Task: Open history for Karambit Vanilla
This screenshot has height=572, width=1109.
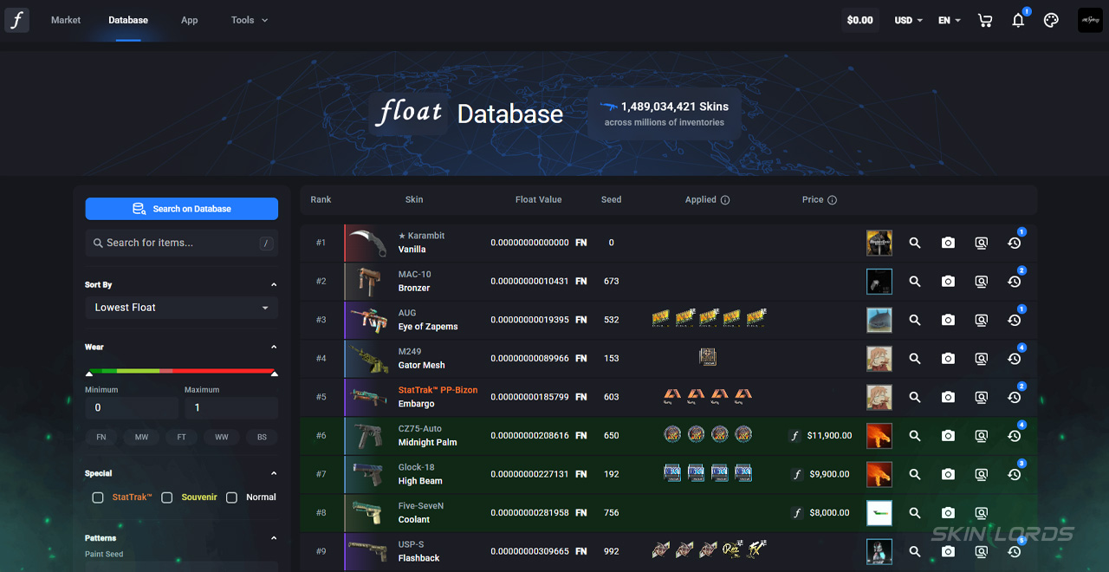Action: [x=1014, y=244]
